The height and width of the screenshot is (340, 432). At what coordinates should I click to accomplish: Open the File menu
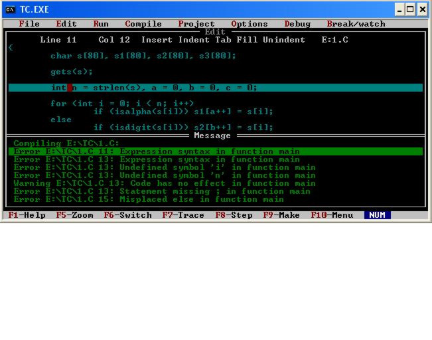(29, 24)
